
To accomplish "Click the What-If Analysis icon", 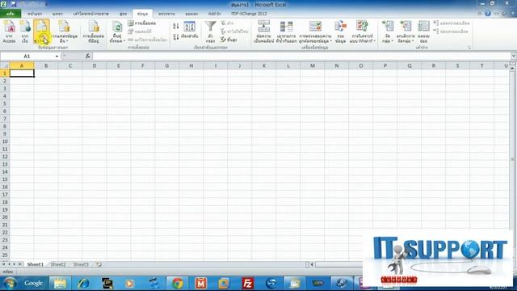I will pos(362,27).
